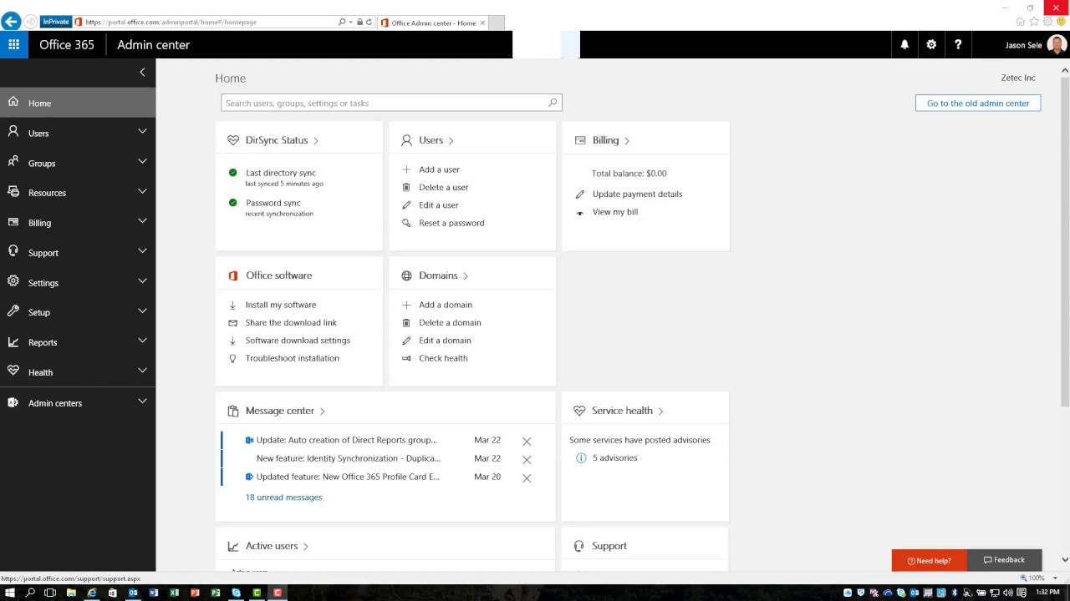The image size is (1070, 601).
Task: Expand the Users menu chevron
Action: click(142, 131)
